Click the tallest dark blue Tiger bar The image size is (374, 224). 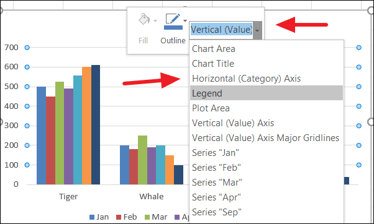click(96, 124)
